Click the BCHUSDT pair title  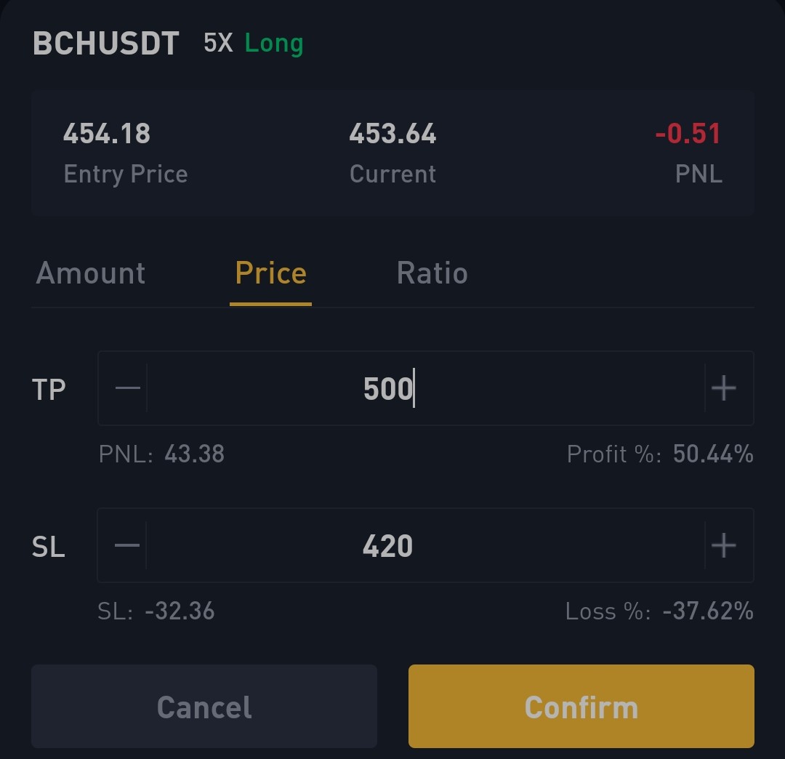(106, 43)
